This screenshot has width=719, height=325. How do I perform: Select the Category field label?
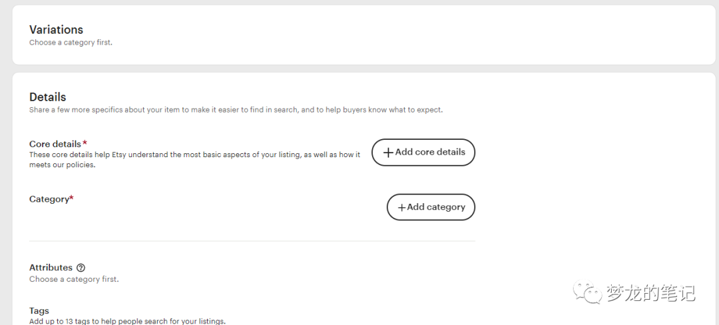coord(49,199)
